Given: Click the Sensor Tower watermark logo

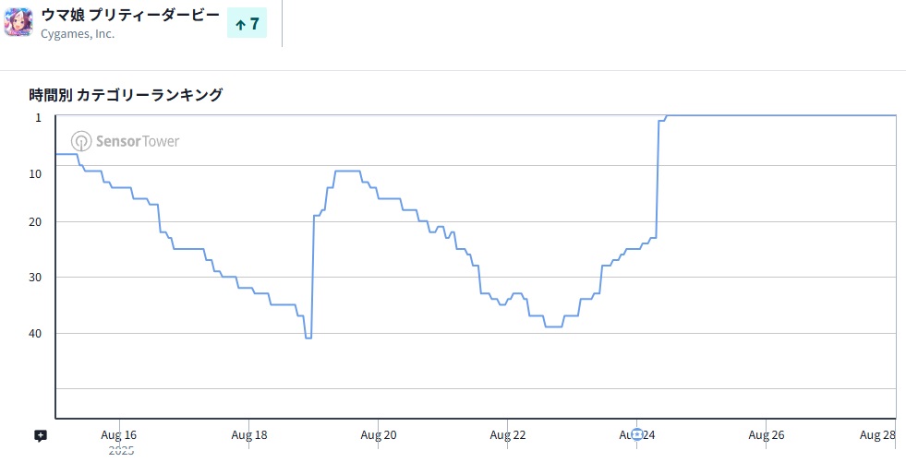Looking at the screenshot, I should coord(126,141).
